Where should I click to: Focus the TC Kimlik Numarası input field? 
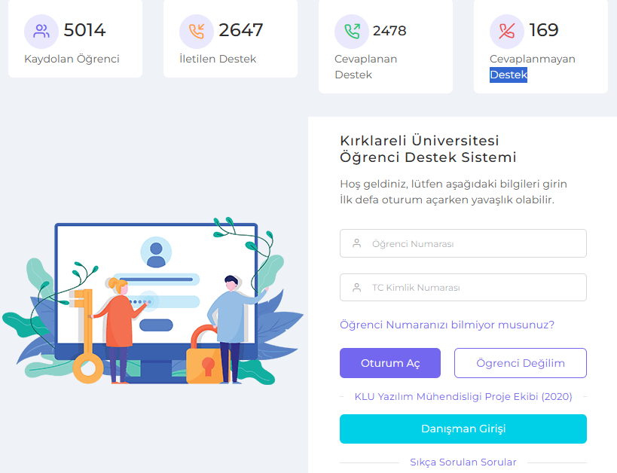pos(463,287)
